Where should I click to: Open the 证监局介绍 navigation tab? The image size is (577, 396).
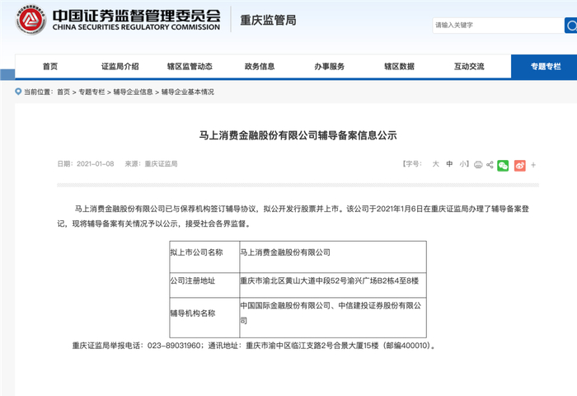tap(120, 66)
